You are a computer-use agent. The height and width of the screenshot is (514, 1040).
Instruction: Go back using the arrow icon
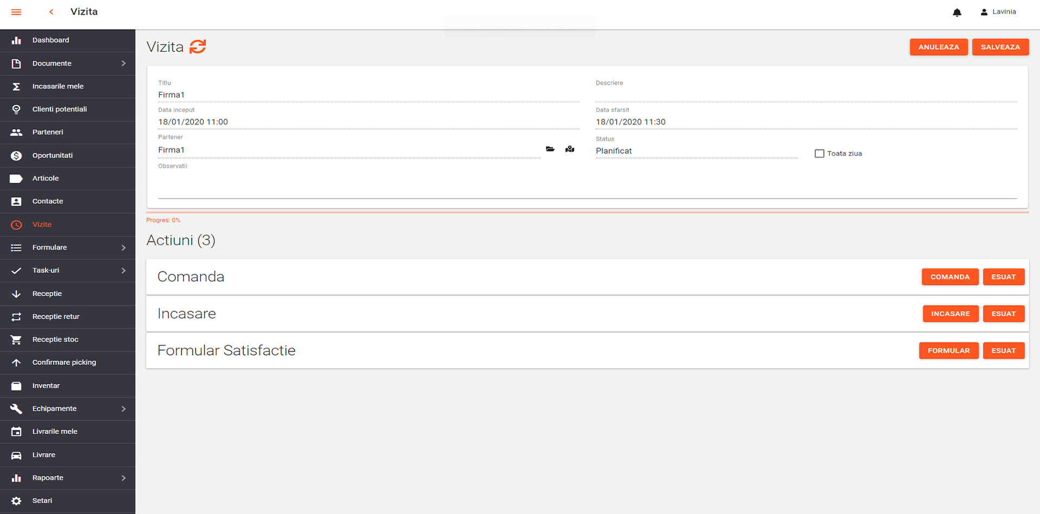[x=51, y=12]
